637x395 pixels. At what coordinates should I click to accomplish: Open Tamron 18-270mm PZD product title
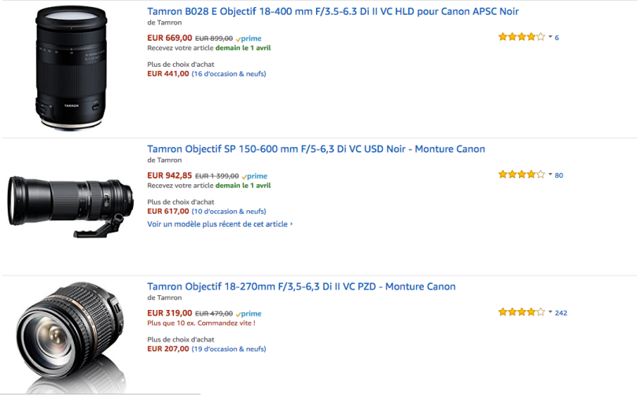coord(301,286)
